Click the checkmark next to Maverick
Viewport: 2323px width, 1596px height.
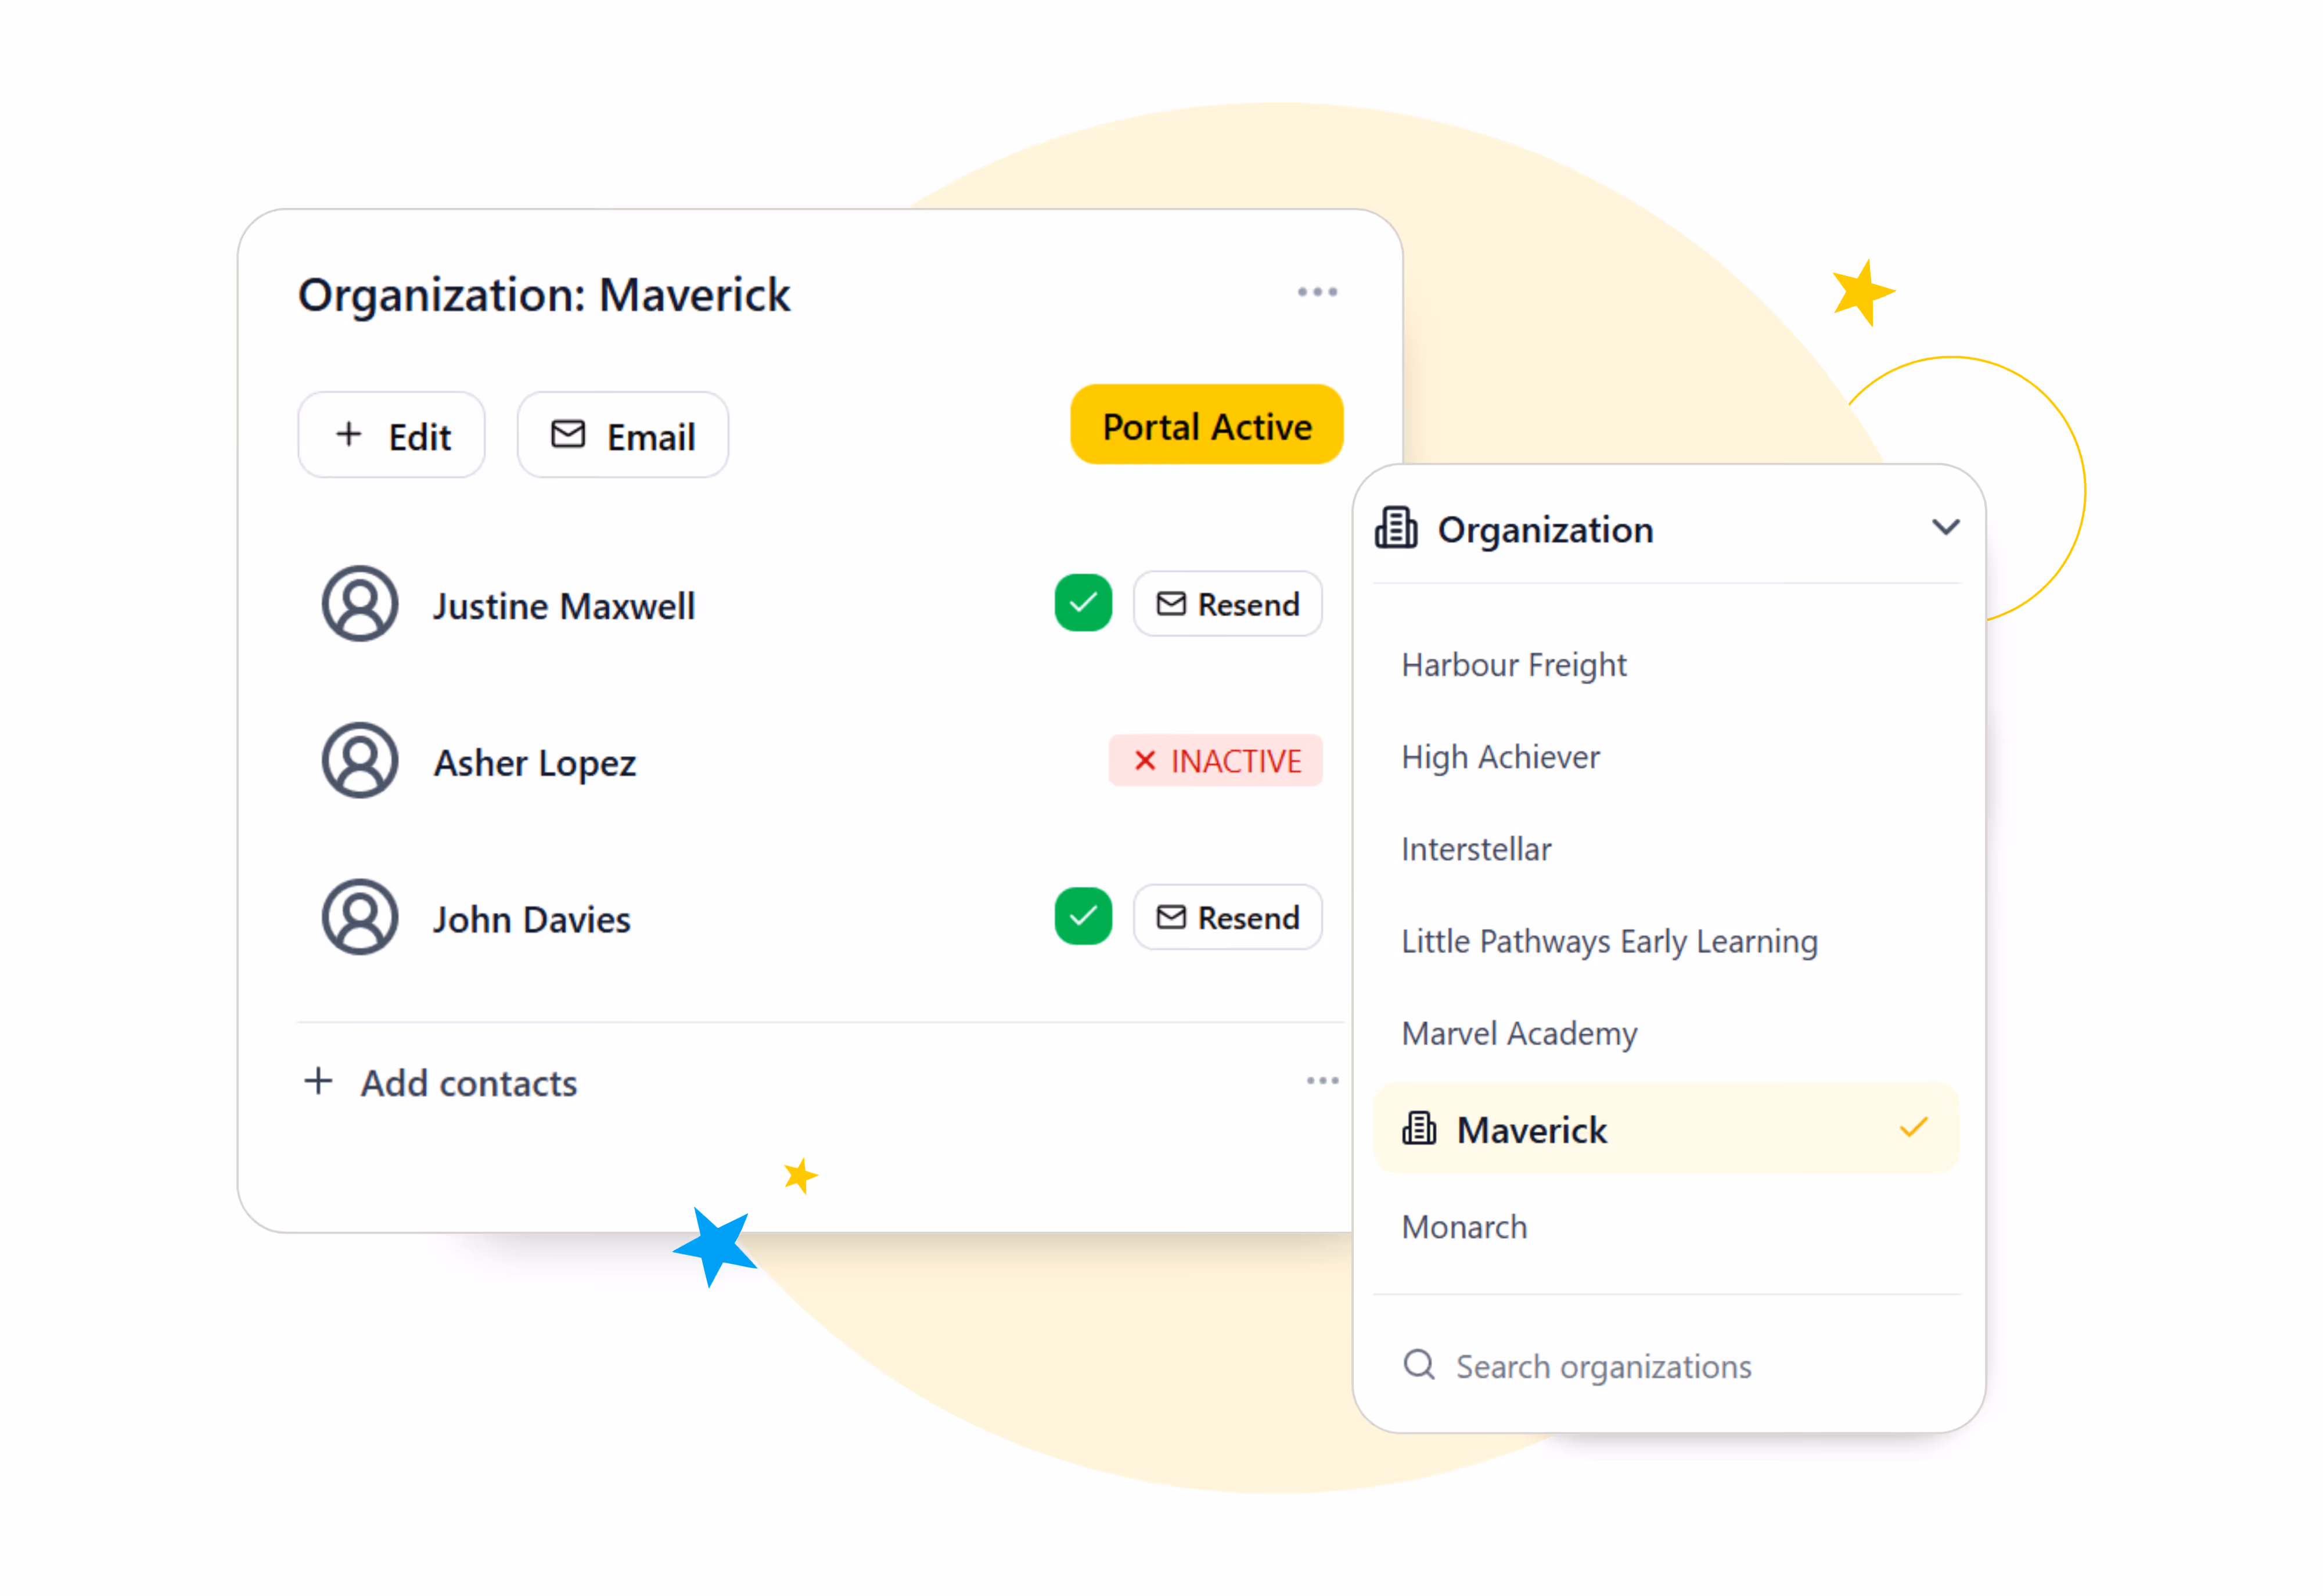pos(1913,1128)
